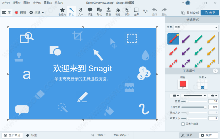Viewport: 220px width, 139px height.
Task: Pick the Callout speech bubble tool
Action: pos(90,11)
